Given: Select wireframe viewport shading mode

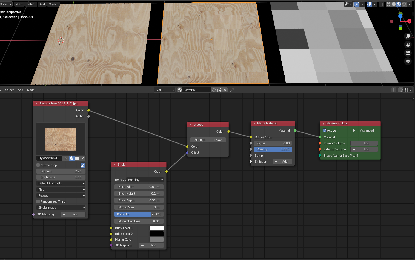Looking at the screenshot, I should pyautogui.click(x=388, y=4).
